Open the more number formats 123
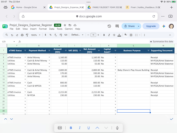 [x=66, y=35]
